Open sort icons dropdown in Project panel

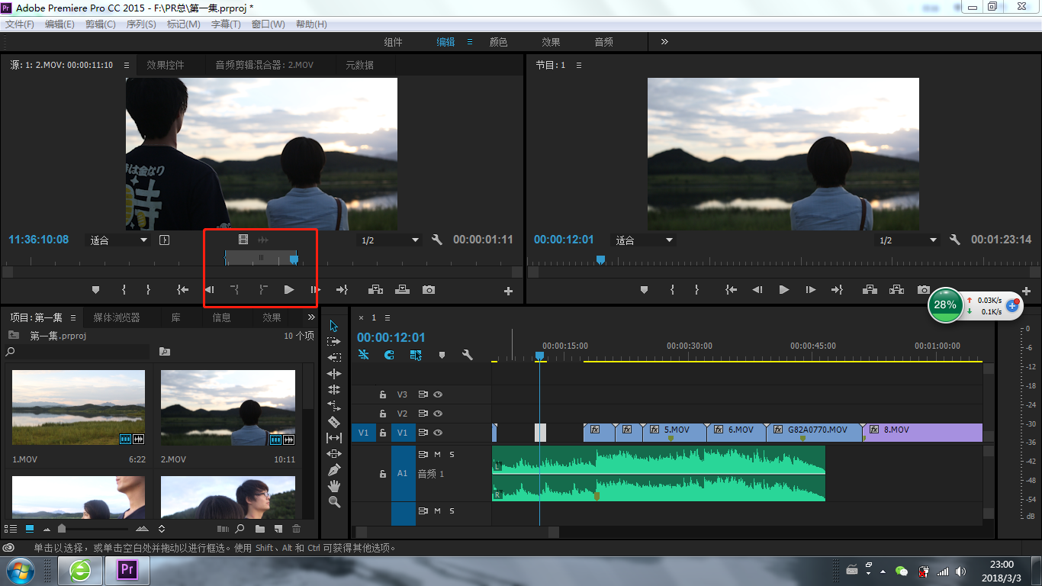(162, 529)
